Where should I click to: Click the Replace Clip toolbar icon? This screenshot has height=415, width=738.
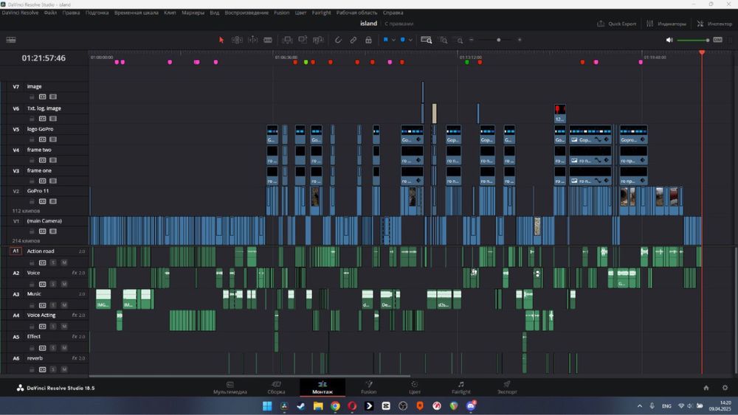(x=319, y=40)
